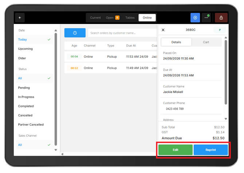Click the orange 8 badge on Open tab
This screenshot has width=244, height=173.
[117, 18]
